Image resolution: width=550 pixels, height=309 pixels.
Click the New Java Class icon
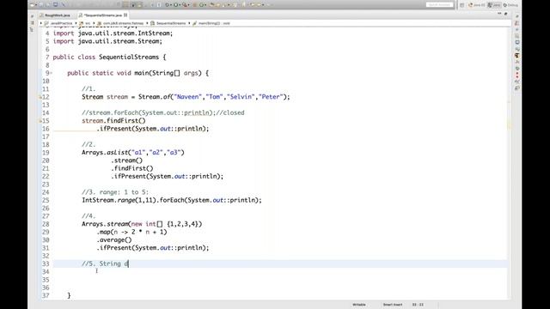(202, 5)
